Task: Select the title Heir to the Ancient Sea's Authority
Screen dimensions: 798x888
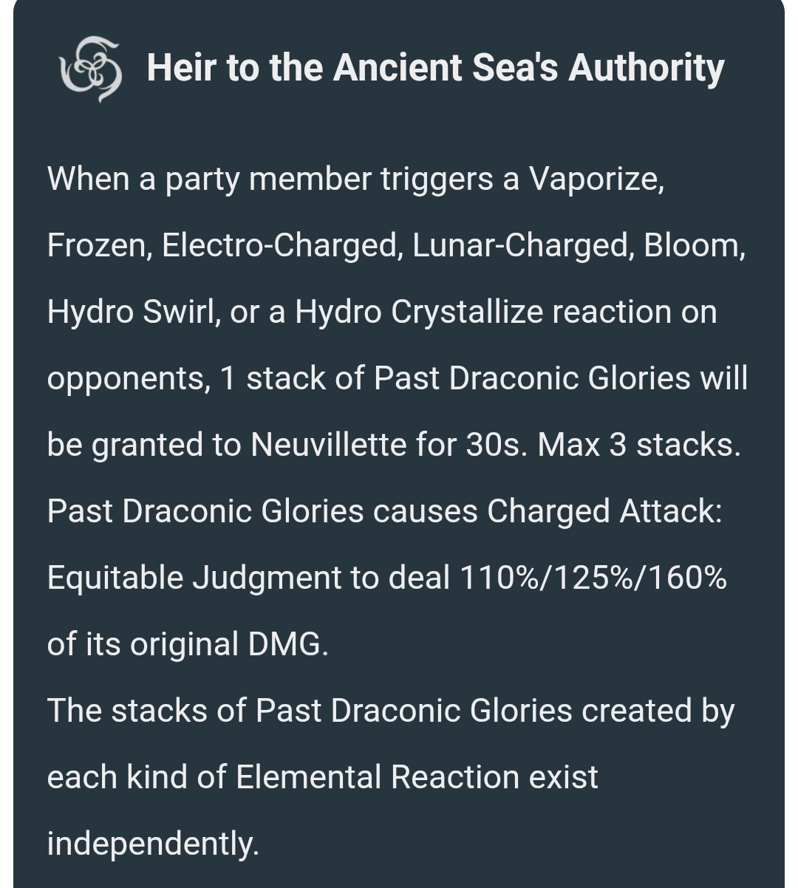Action: [x=435, y=68]
